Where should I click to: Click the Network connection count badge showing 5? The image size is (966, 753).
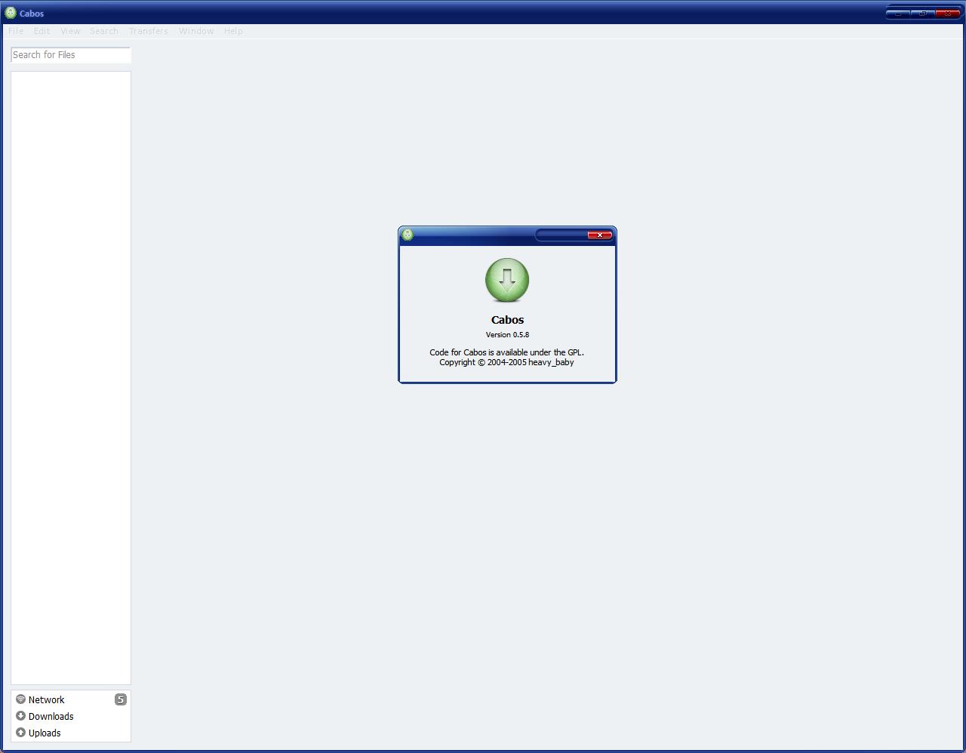click(x=120, y=699)
